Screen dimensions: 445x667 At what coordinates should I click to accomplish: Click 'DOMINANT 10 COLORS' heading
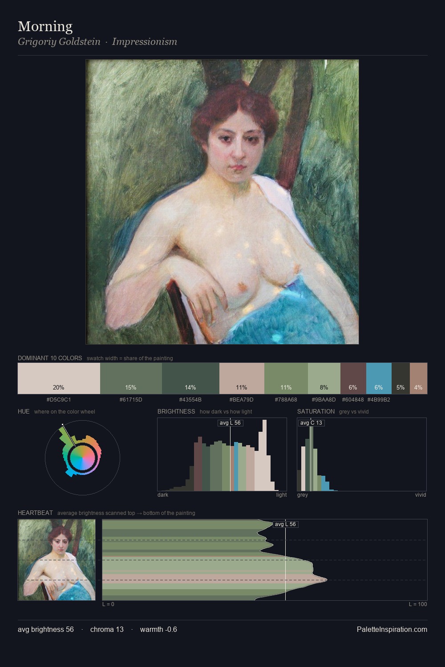[50, 358]
